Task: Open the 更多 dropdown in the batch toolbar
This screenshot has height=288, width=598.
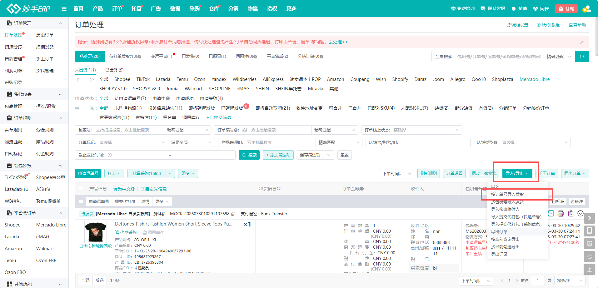Action: tap(188, 173)
